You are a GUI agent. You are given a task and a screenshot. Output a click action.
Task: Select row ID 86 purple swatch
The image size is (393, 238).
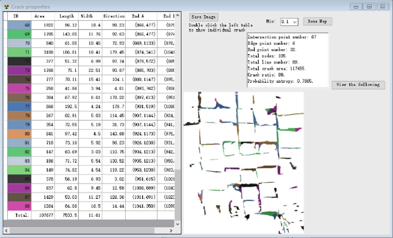(x=19, y=188)
